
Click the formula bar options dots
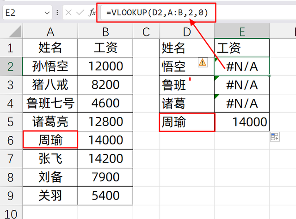coord(57,12)
